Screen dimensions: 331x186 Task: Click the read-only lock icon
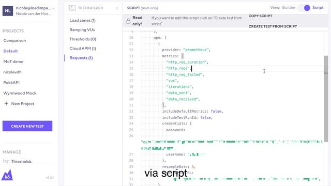pos(128,21)
